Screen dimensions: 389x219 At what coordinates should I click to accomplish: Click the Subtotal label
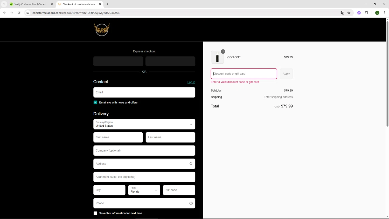click(x=216, y=91)
